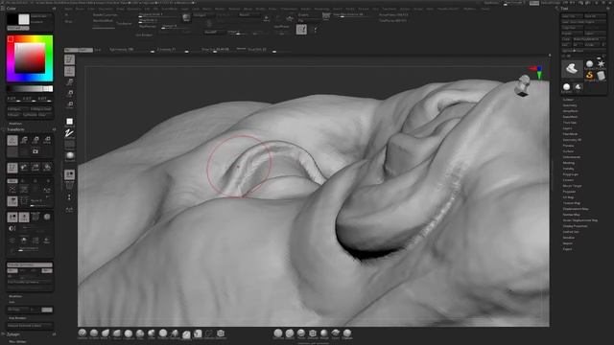Click the Save As button in Tool palette
Screen dimensions: 614x345
click(595, 16)
